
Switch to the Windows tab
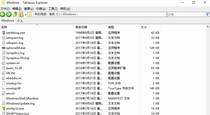coord(8,21)
